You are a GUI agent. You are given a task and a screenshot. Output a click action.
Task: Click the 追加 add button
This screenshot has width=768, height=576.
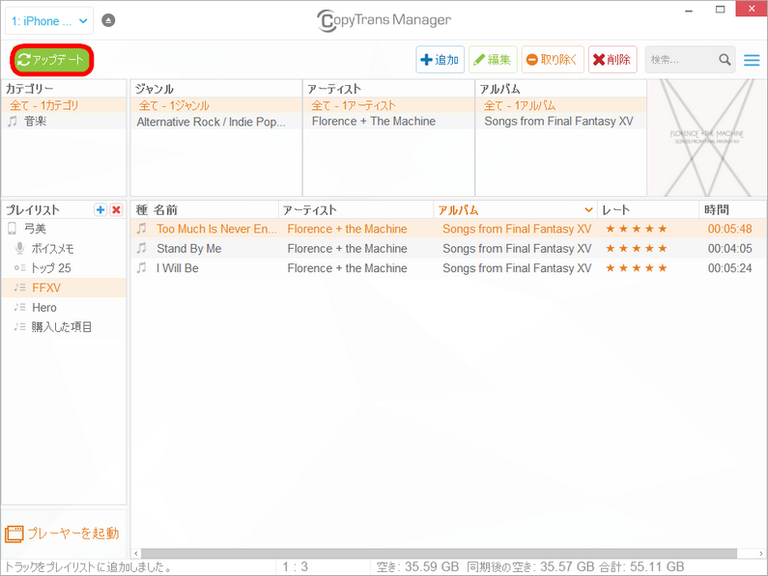(440, 60)
